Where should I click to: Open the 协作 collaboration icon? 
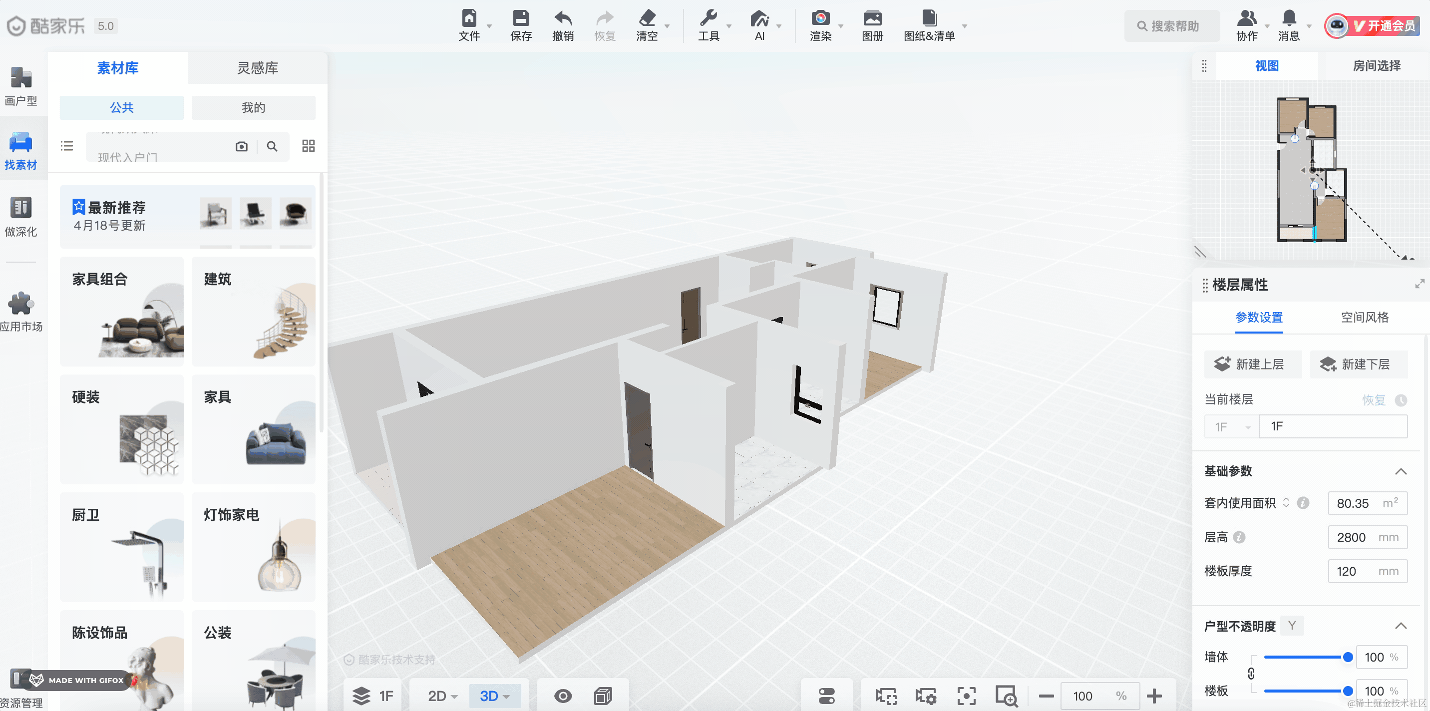(1247, 18)
